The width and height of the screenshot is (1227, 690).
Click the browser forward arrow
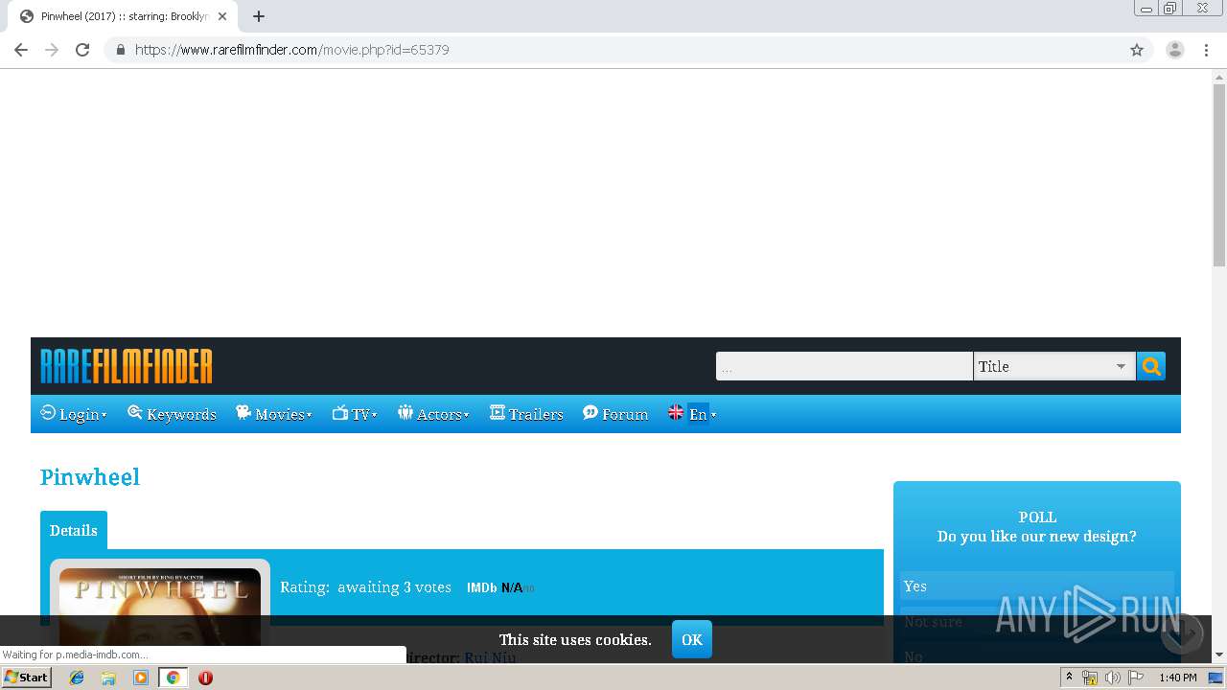point(52,50)
